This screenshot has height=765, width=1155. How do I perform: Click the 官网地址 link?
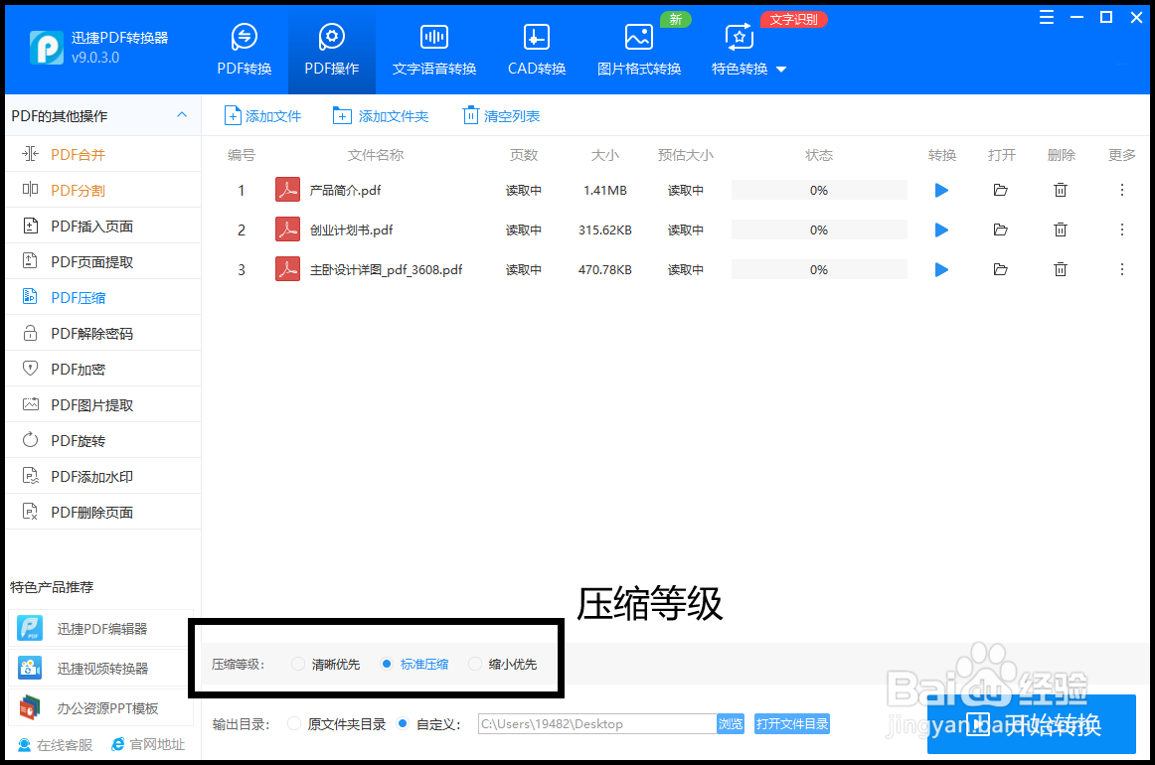coord(148,745)
